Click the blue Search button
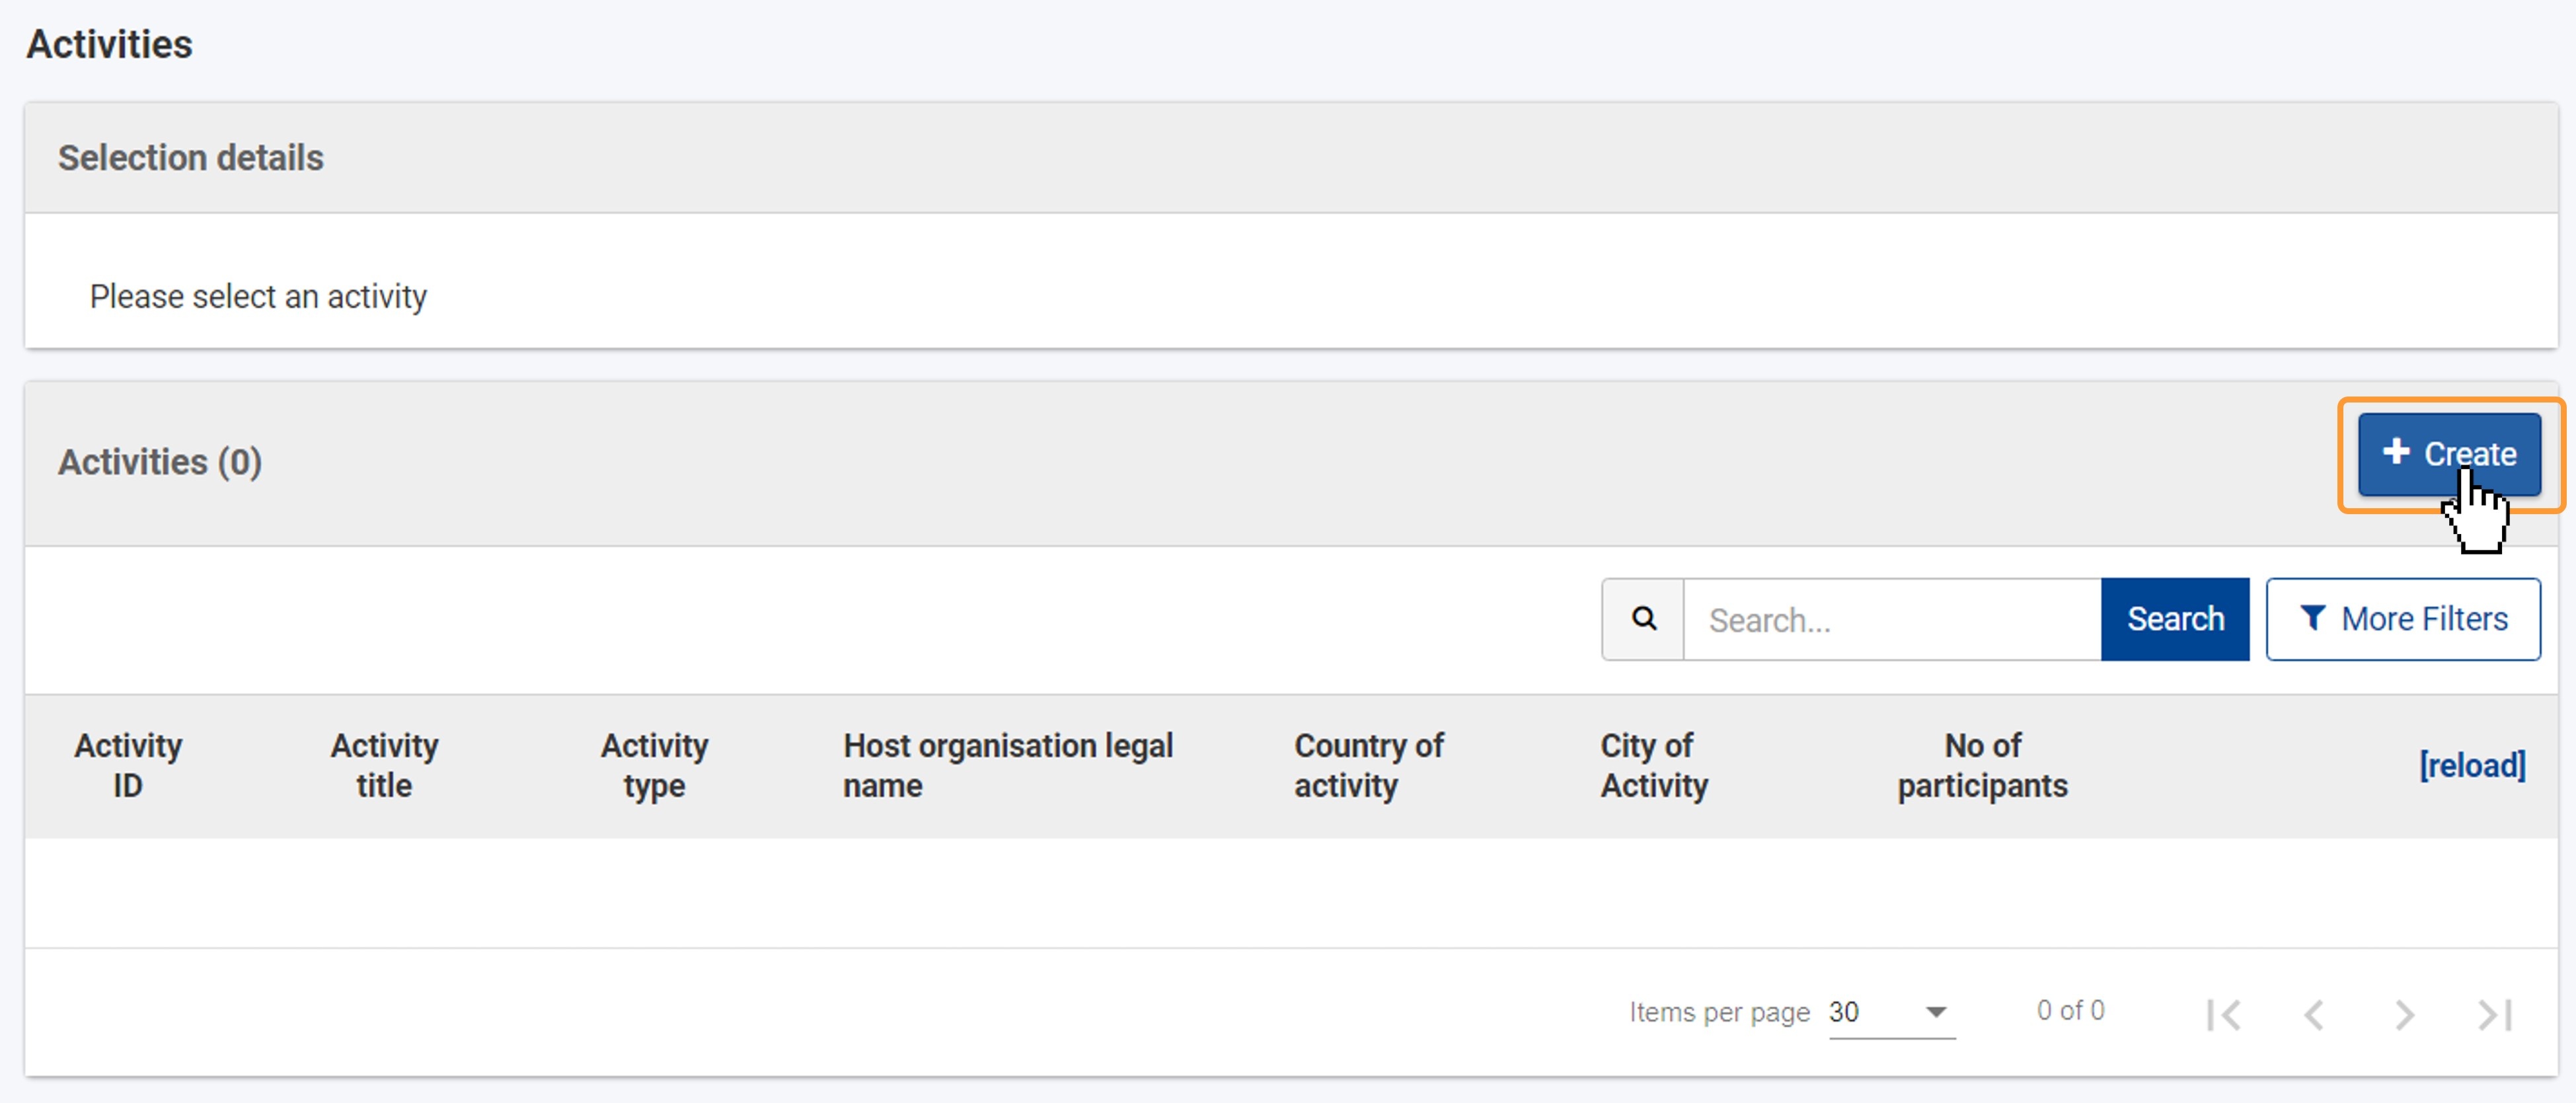The height and width of the screenshot is (1103, 2576). [x=2175, y=619]
